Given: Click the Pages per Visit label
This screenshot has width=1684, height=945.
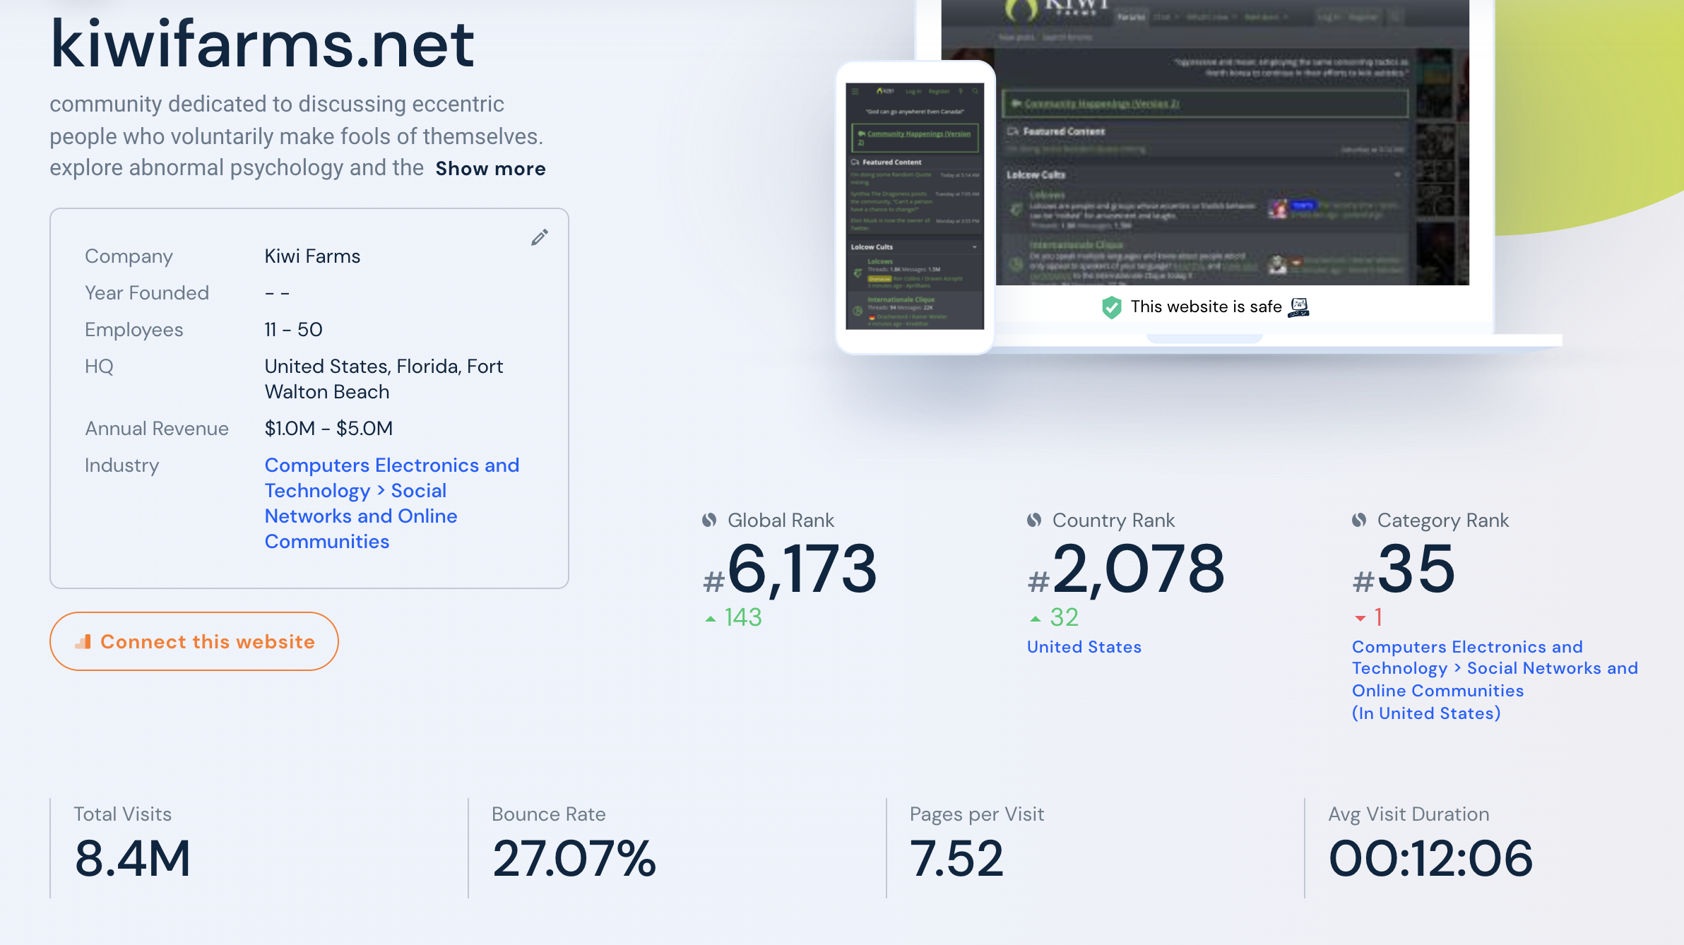Looking at the screenshot, I should [x=977, y=814].
